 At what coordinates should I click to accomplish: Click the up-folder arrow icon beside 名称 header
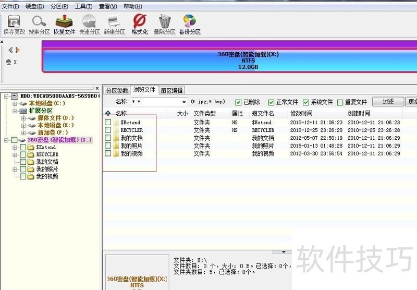point(108,113)
